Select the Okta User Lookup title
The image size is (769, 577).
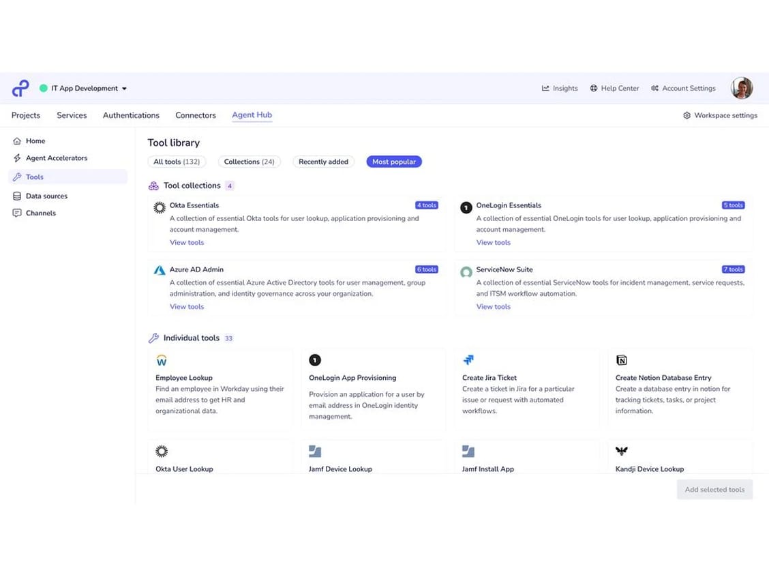[x=184, y=469]
